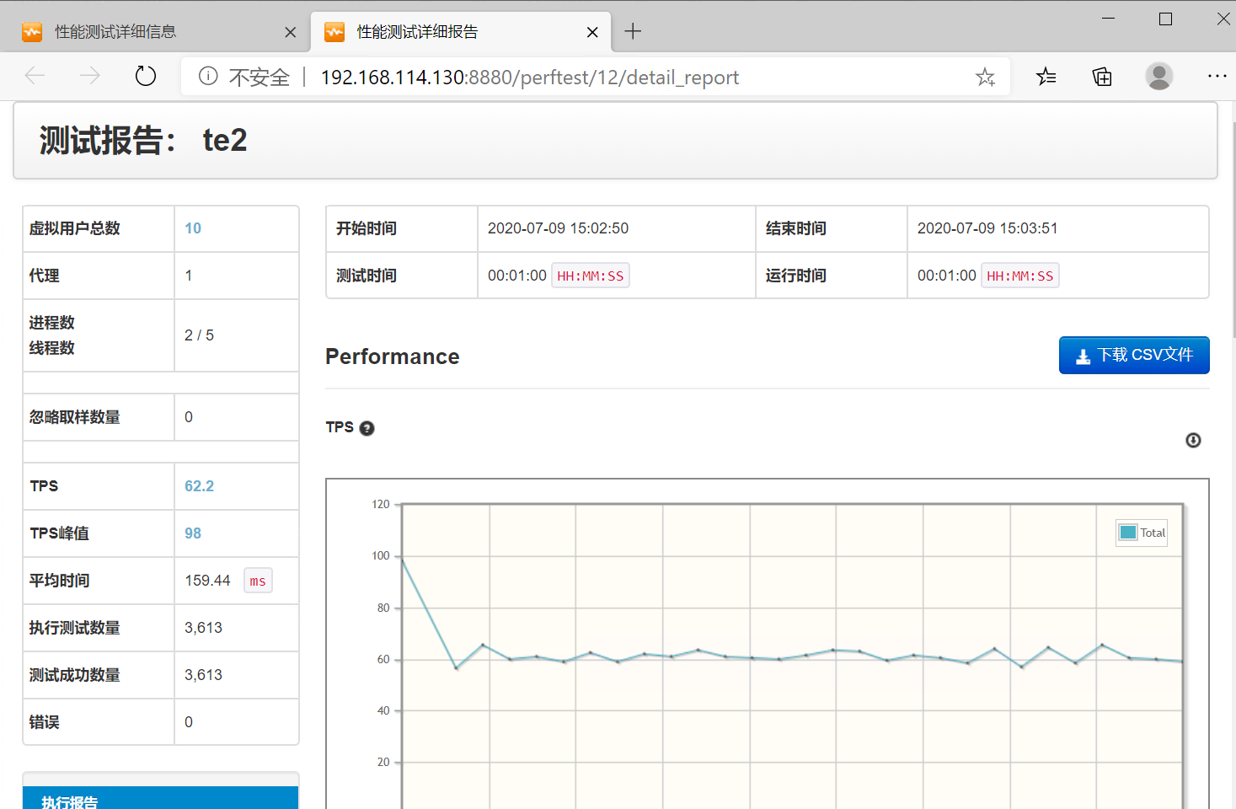Click the user profile avatar
Screen dimensions: 1236x809
point(1158,77)
